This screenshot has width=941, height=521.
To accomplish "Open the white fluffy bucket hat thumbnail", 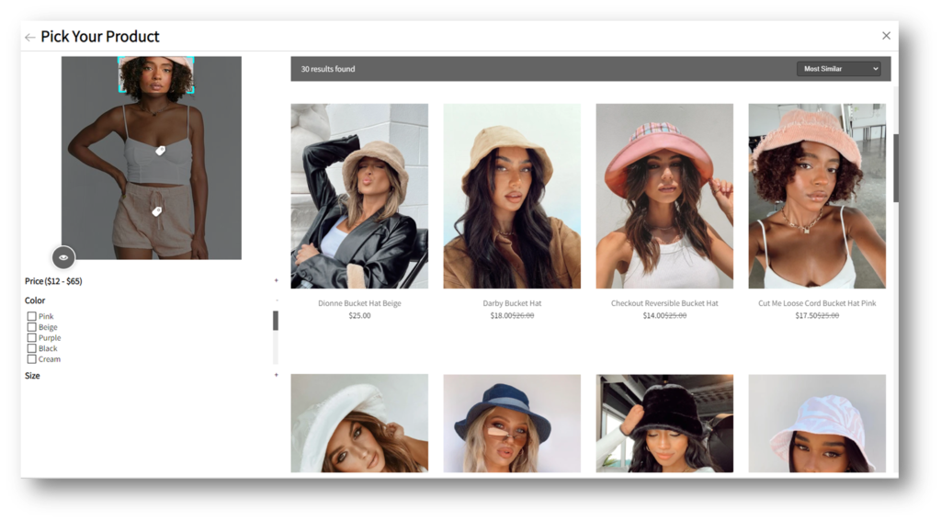I will [359, 424].
